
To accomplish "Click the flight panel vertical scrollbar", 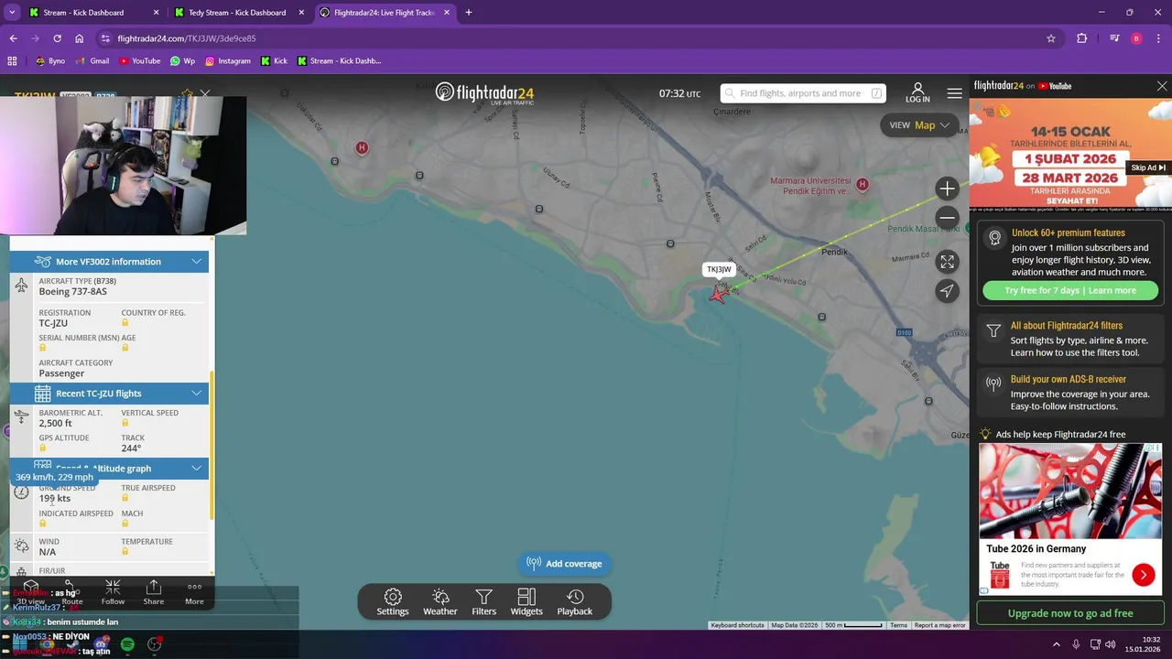I will click(212, 446).
